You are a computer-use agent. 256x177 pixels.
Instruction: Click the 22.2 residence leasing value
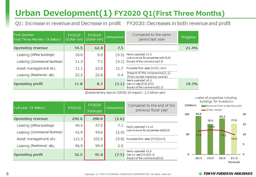coord(79,75)
